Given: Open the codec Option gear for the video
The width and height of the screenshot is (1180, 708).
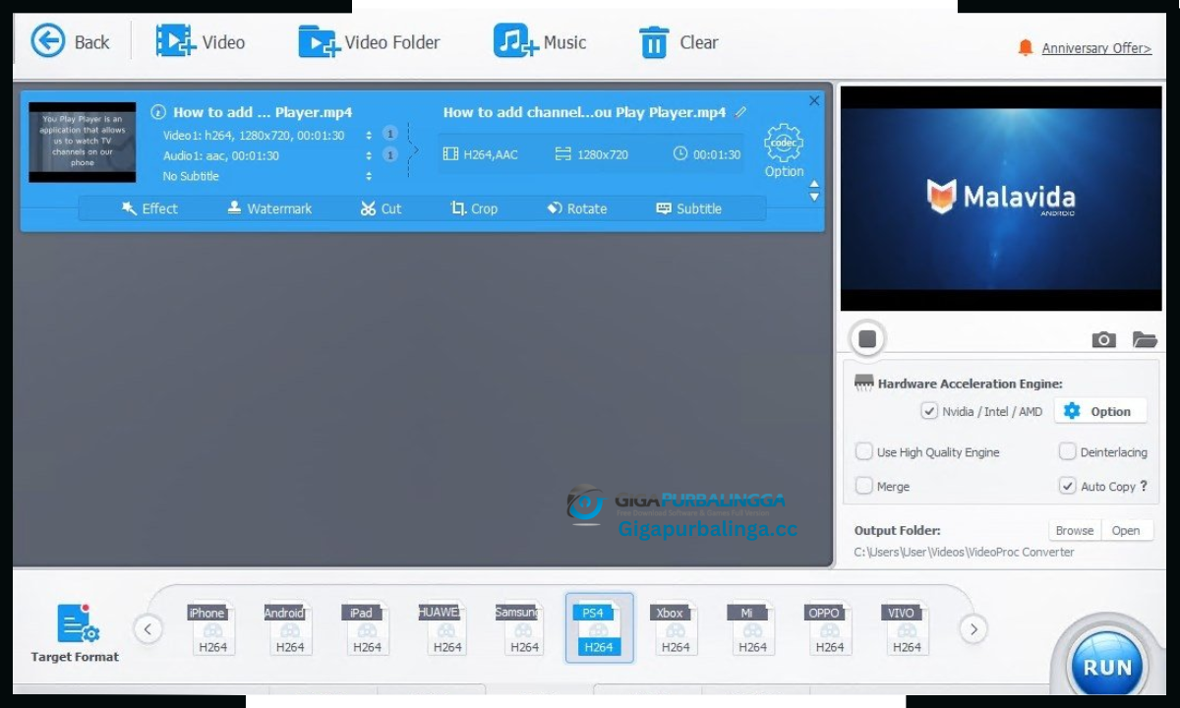Looking at the screenshot, I should (x=784, y=150).
